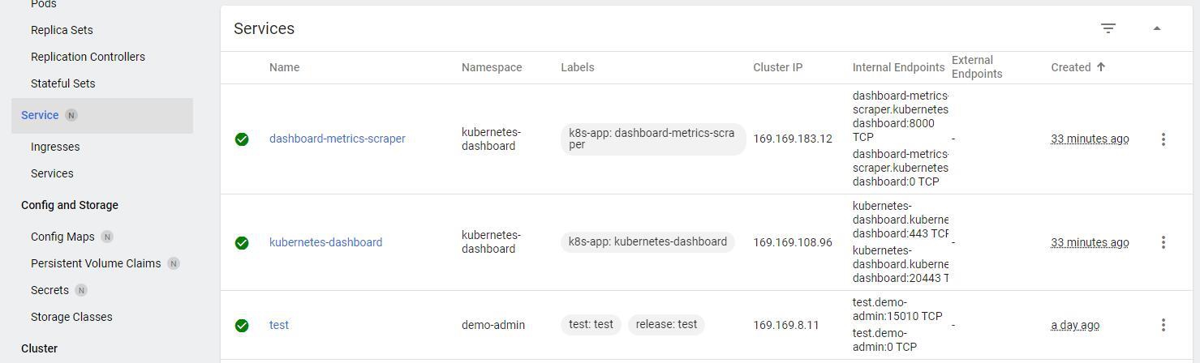The image size is (1200, 363).
Task: Click green status icon for kubernetes-dashboard
Action: pyautogui.click(x=242, y=242)
